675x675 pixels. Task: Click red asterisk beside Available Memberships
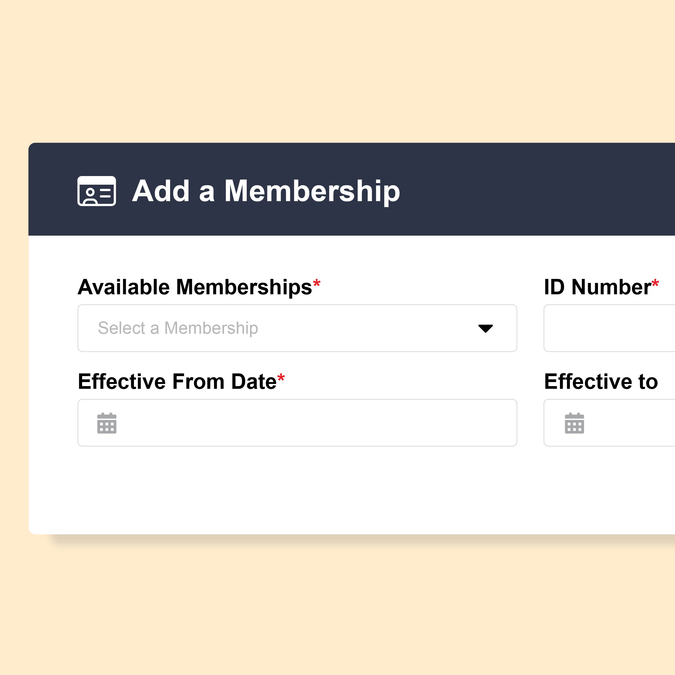click(316, 283)
